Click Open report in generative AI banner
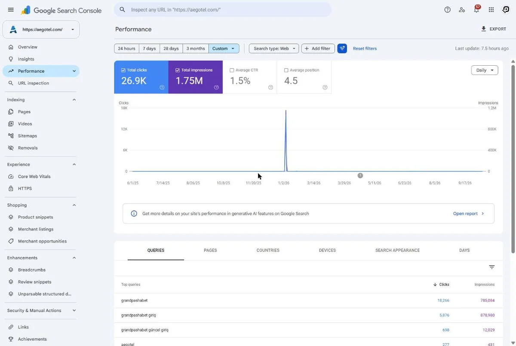 [468, 213]
